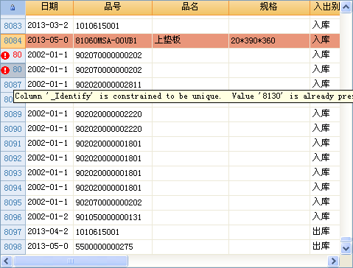The image size is (353, 268).
Task: Click date 2013-03-2 in row 8083
Action: pyautogui.click(x=49, y=26)
